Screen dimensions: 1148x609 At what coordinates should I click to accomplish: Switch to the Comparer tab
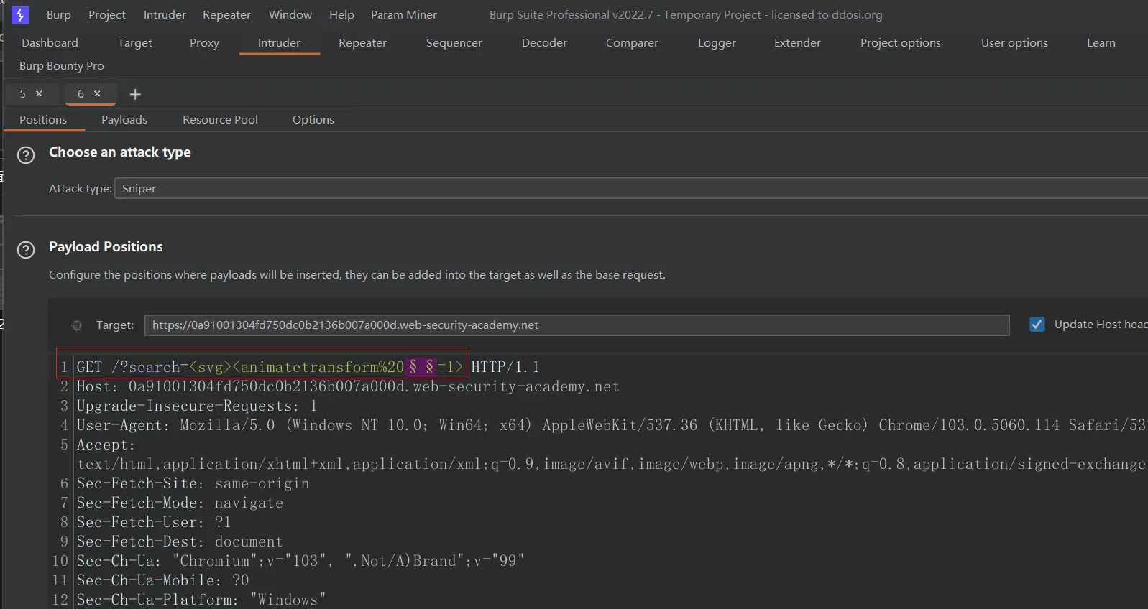click(632, 42)
